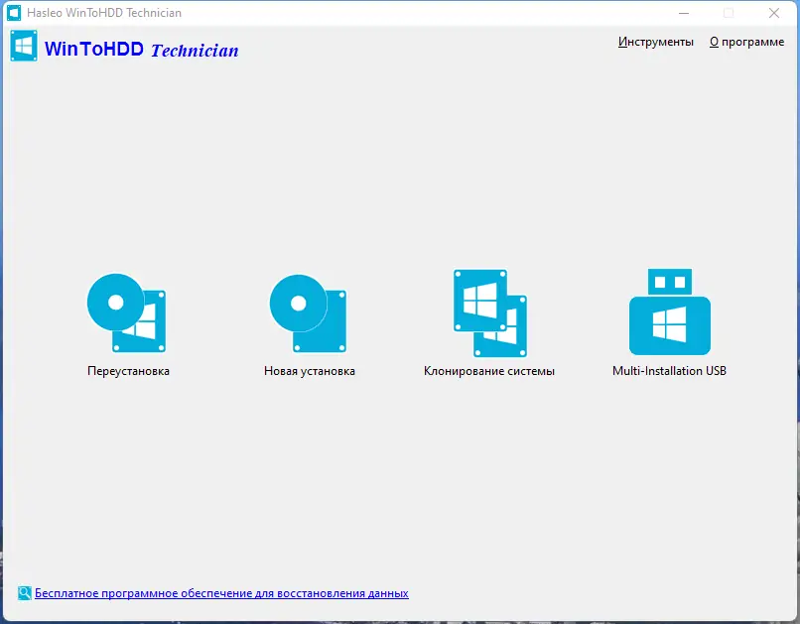Launch Multi-Installation USB drive icon
800x624 pixels.
click(670, 312)
